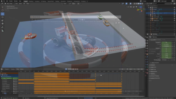Jump to timeline end frame
The height and width of the screenshot is (99, 176).
click(78, 69)
